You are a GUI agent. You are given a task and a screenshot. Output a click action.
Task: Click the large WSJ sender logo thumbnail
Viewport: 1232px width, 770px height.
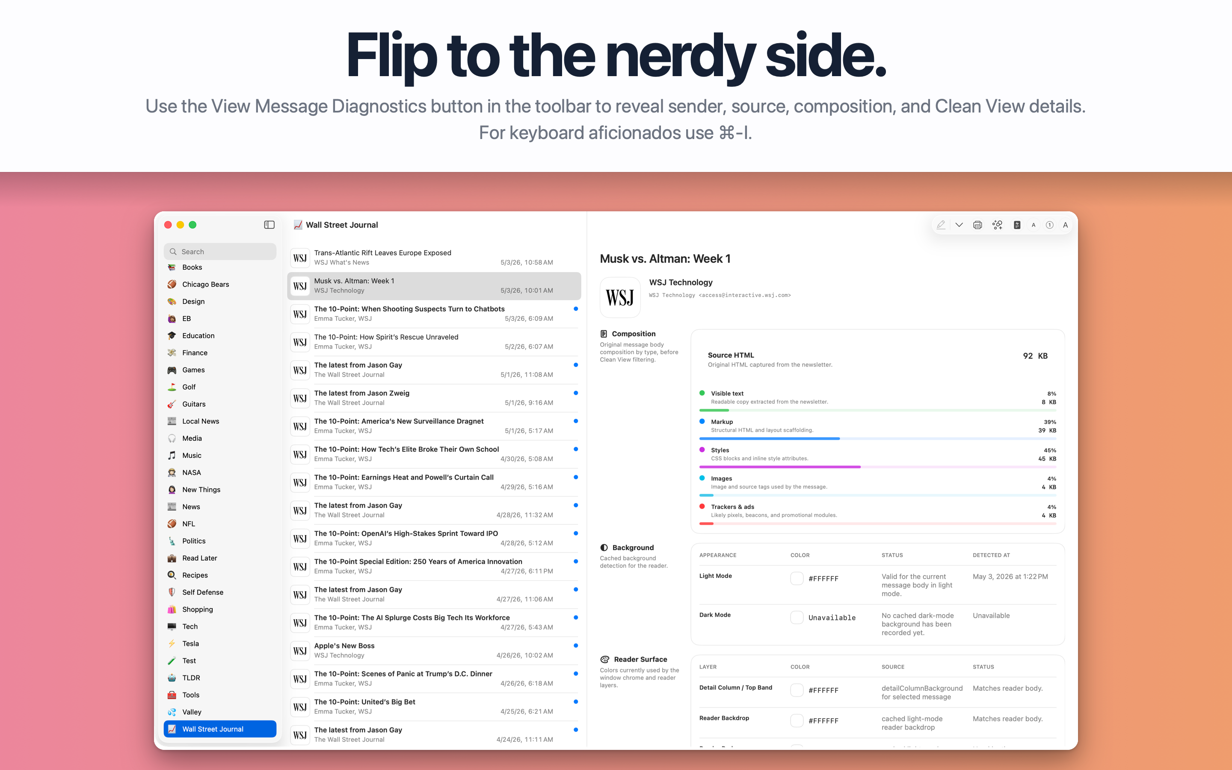[620, 297]
